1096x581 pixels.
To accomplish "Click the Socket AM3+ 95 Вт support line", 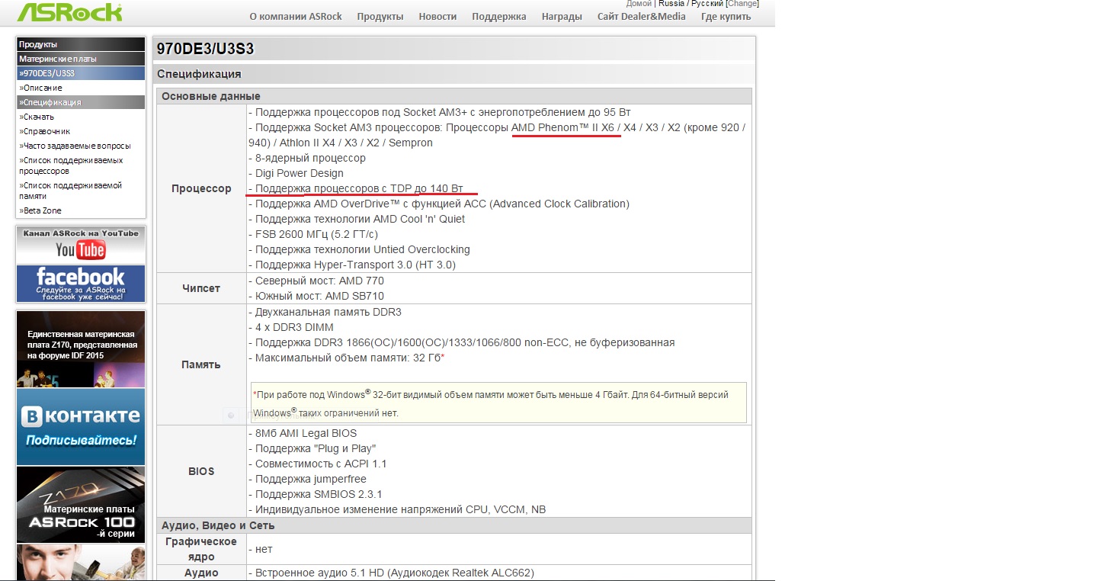I will pyautogui.click(x=440, y=112).
